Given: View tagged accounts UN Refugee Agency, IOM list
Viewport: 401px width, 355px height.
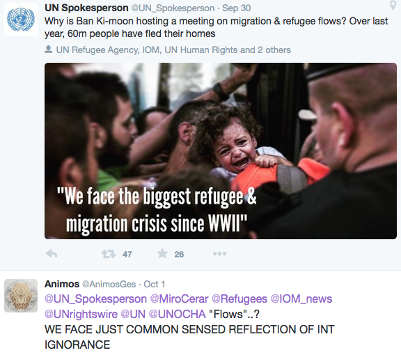Looking at the screenshot, I should click(x=173, y=50).
